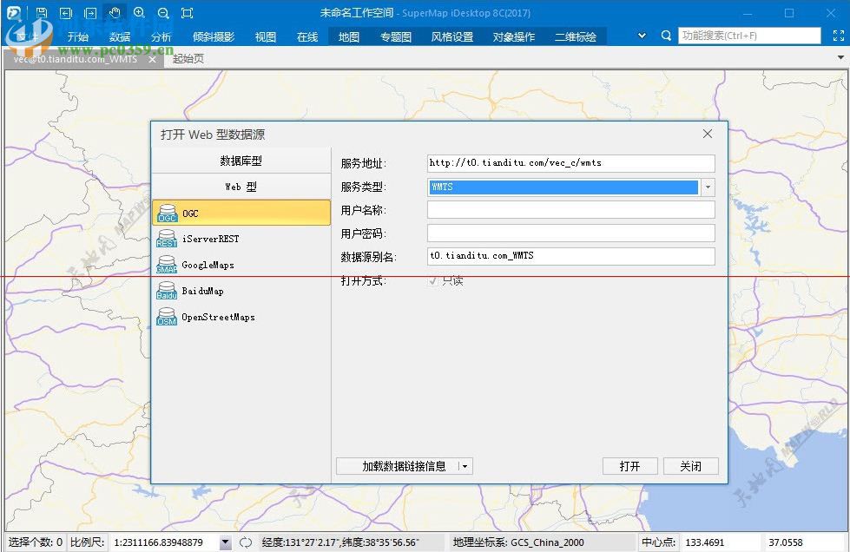Select the iServerREST data source icon
Viewport: 850px width, 552px height.
point(167,238)
